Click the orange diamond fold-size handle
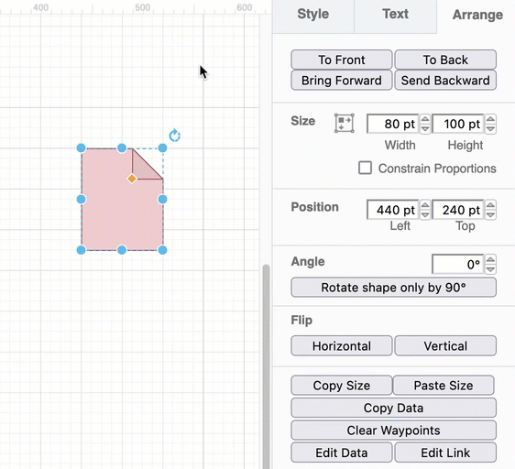Viewport: 515px width, 469px height. tap(132, 179)
